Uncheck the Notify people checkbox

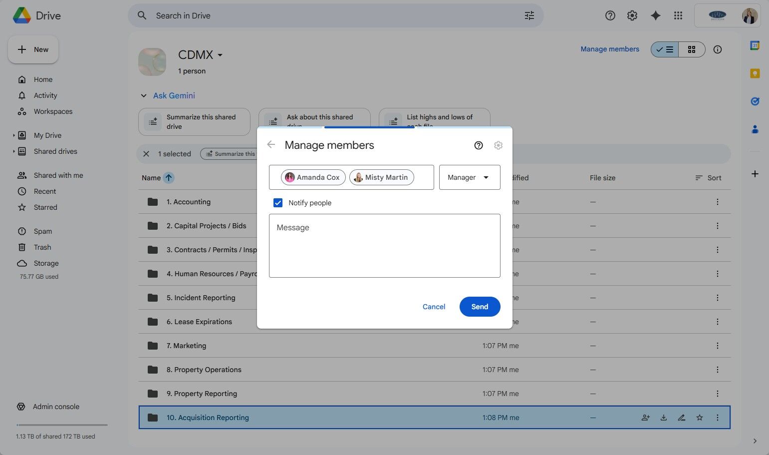coord(278,203)
